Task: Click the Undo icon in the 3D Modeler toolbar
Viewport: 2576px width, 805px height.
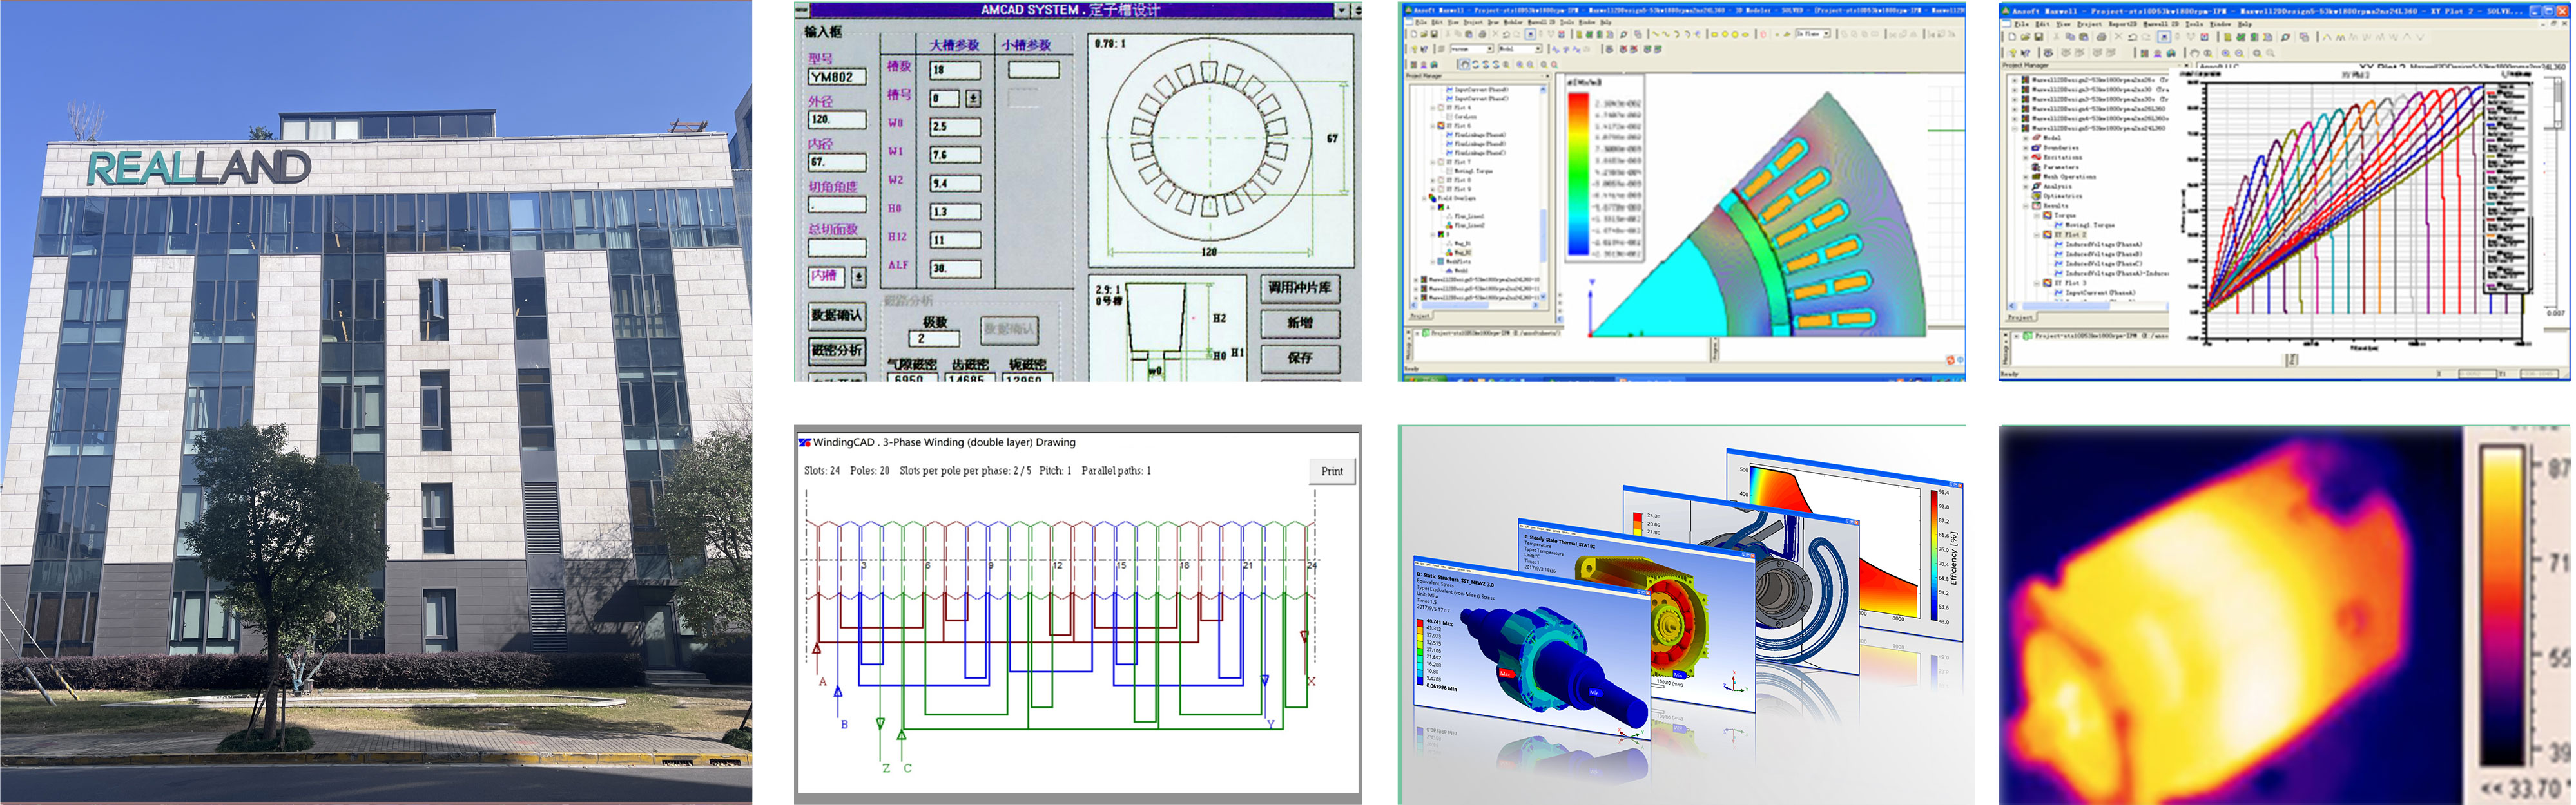Action: coord(1507,34)
